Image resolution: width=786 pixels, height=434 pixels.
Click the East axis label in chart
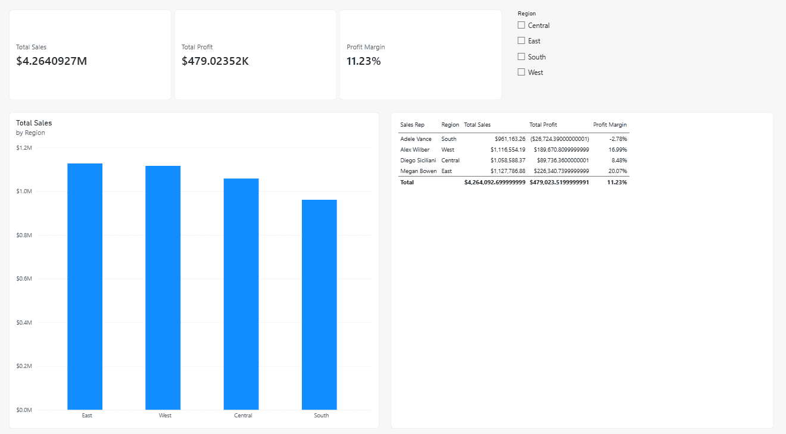[x=87, y=416]
